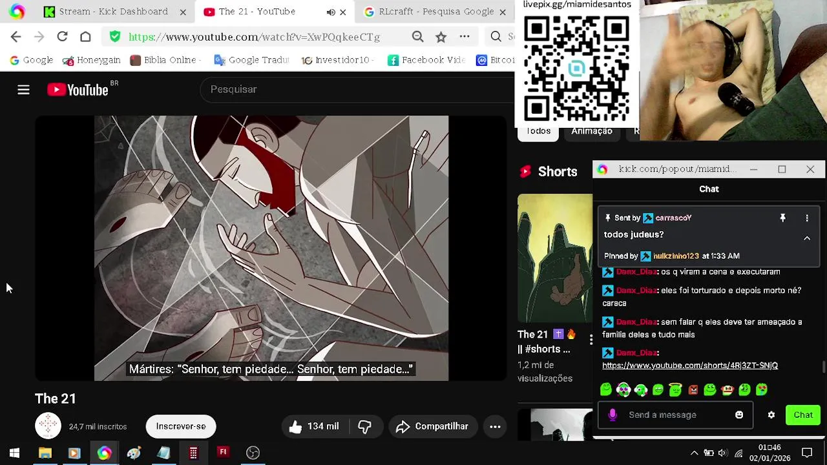Open the Google bookmark
Screen dimensions: 827x465
[x=31, y=60]
